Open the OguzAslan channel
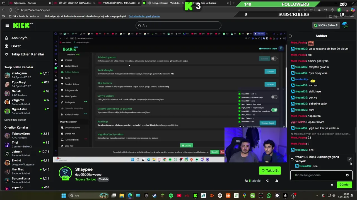The image size is (357, 200). tap(27, 111)
